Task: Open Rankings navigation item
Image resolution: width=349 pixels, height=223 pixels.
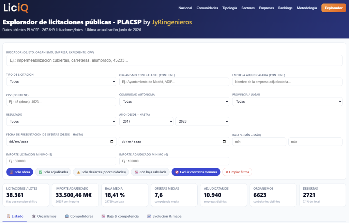Action: (x=285, y=8)
